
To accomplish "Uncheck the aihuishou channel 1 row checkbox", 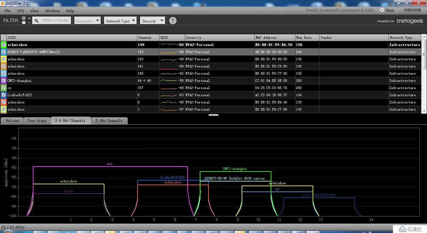I will pyautogui.click(x=3, y=109).
